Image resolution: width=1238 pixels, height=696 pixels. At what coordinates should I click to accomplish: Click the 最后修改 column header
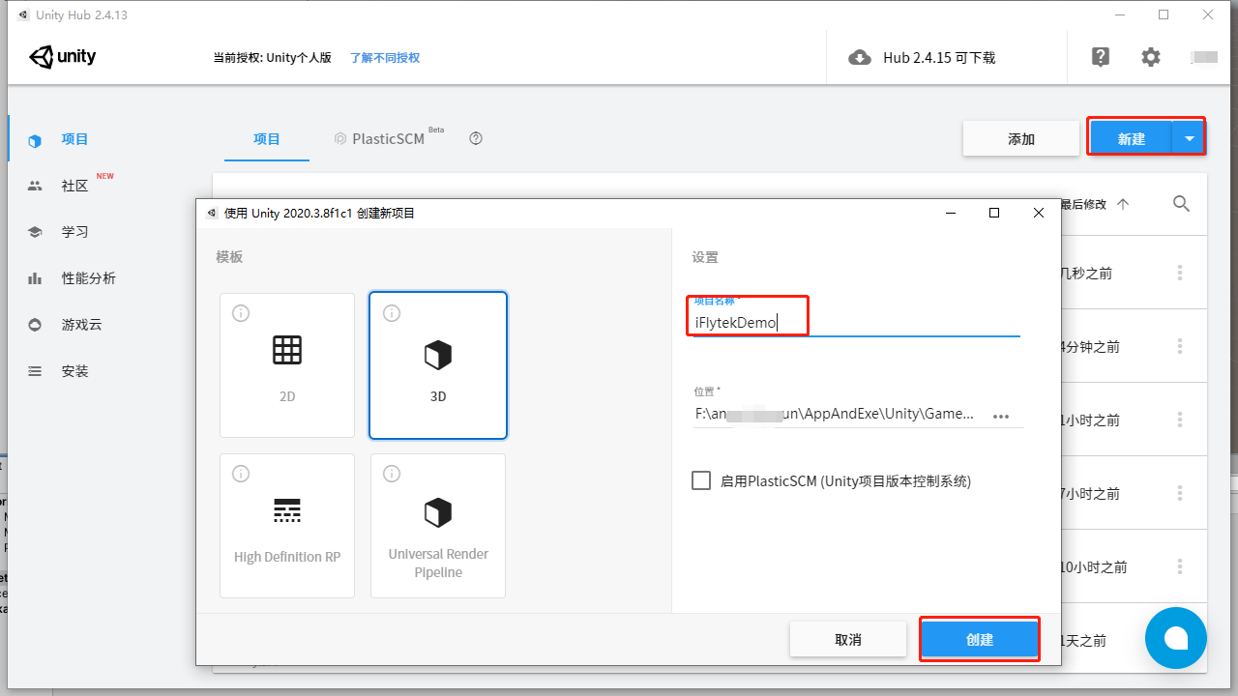(1082, 204)
